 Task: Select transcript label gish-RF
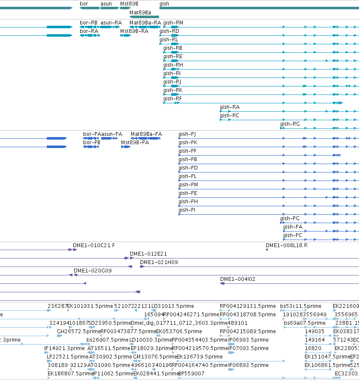click(173, 99)
